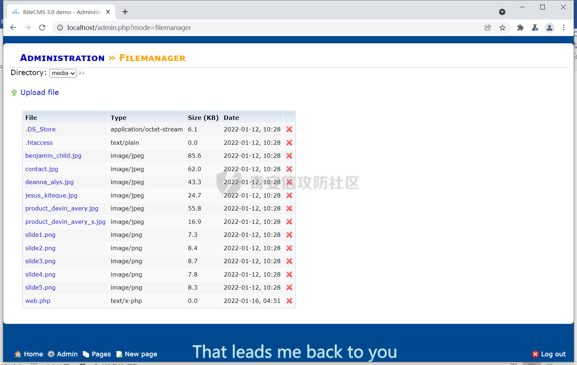Delete the web.php file with red X

[x=289, y=301]
